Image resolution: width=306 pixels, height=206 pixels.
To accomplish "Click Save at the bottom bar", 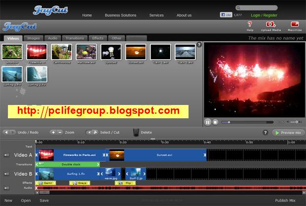I will point(44,201).
